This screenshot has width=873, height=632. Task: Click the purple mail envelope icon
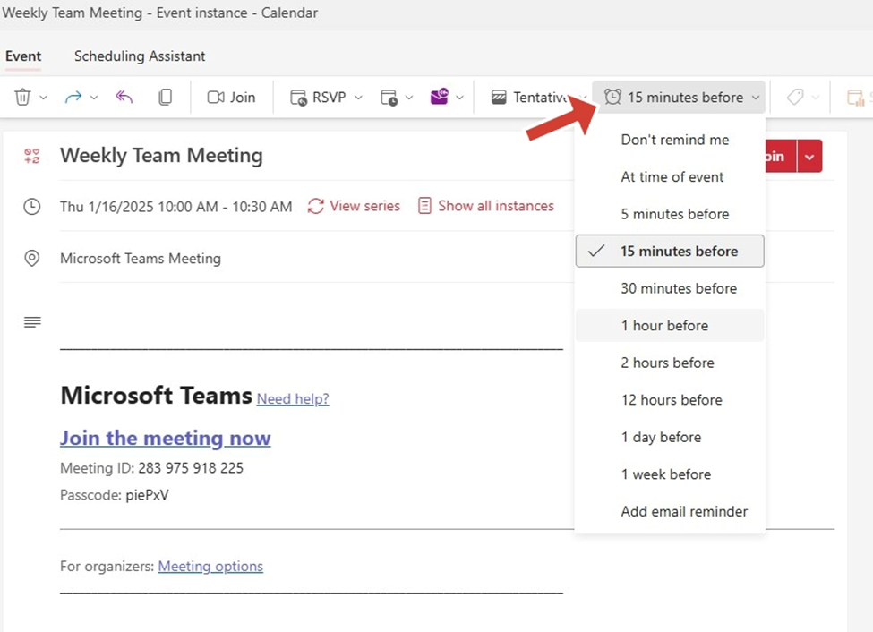[440, 97]
